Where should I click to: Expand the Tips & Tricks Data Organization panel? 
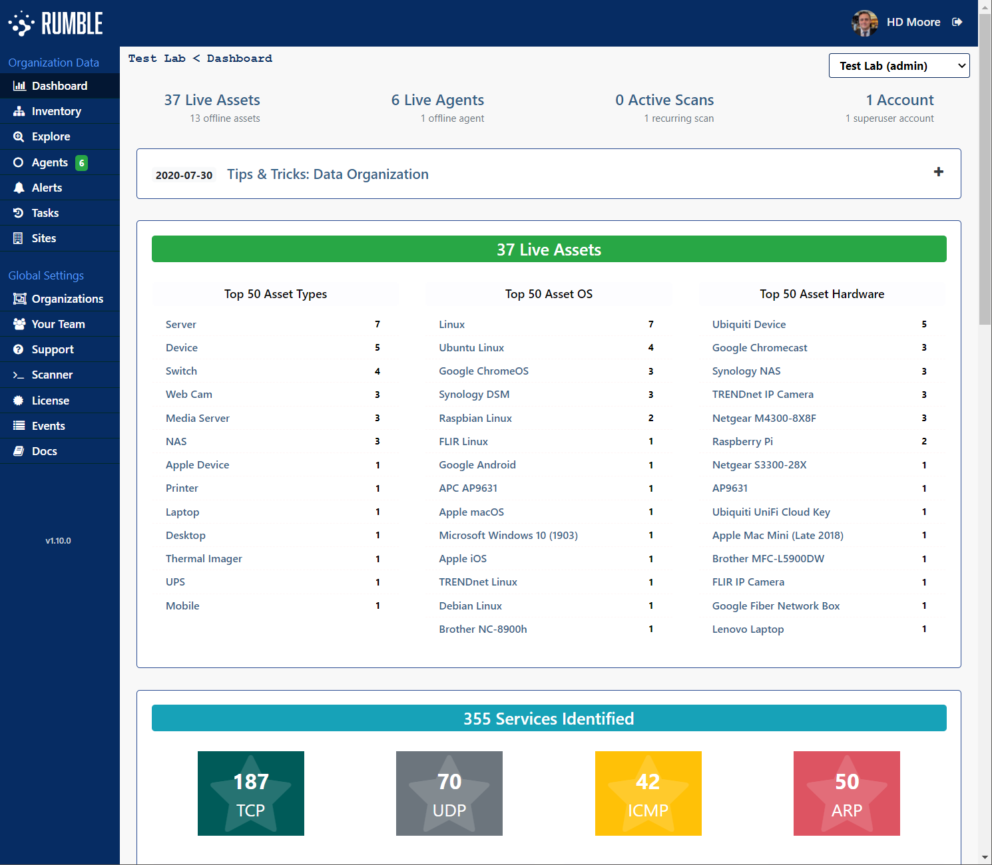tap(938, 172)
